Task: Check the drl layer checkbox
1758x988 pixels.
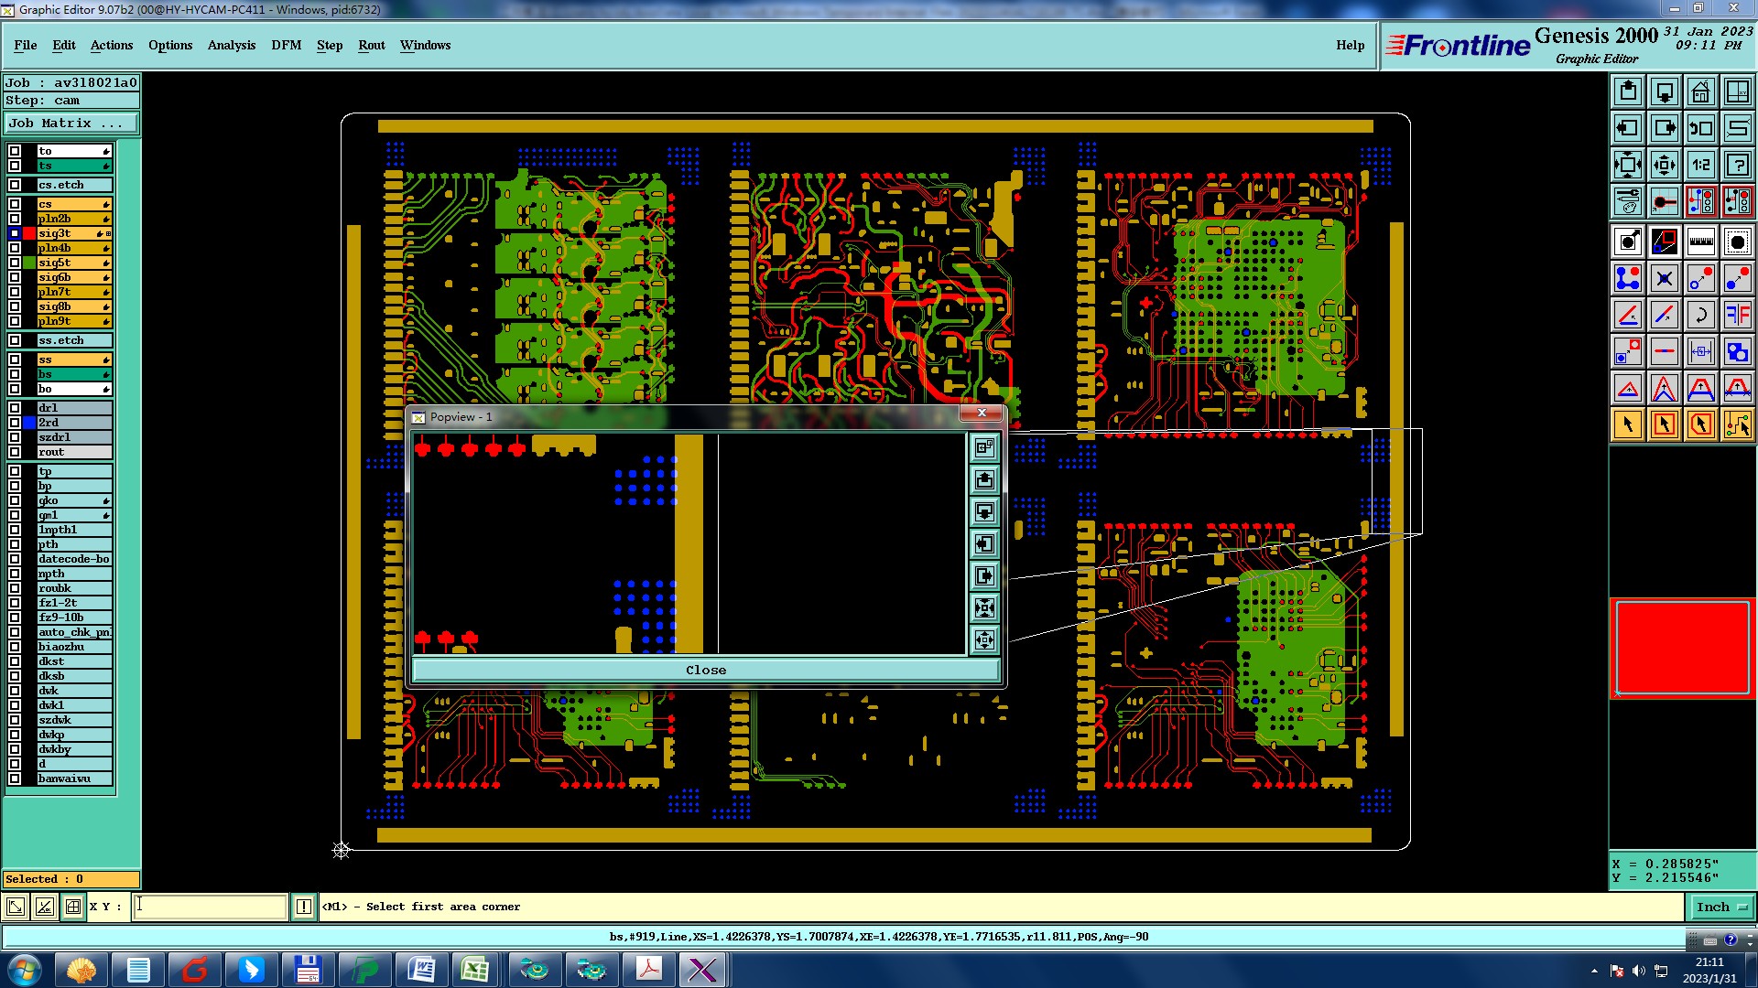Action: (15, 408)
